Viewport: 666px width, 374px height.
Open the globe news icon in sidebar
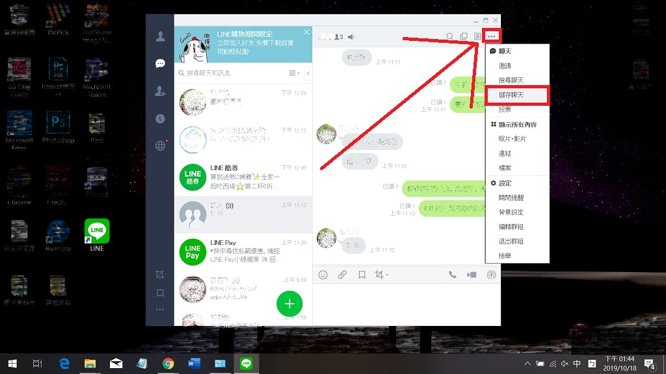pos(161,145)
